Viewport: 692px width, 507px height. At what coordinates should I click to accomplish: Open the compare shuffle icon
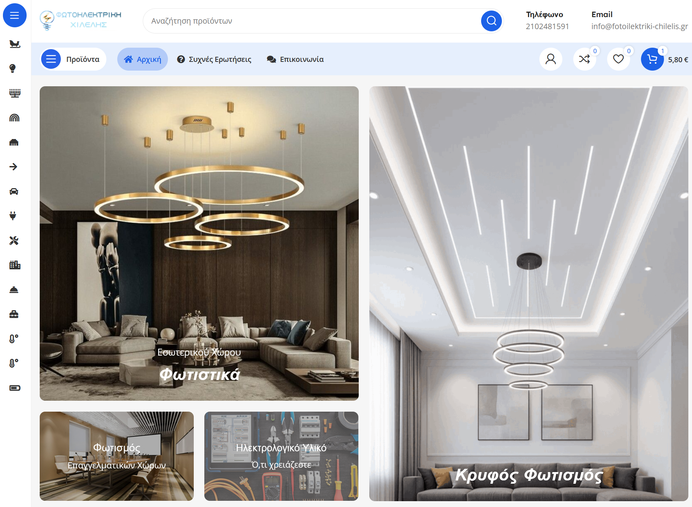584,59
